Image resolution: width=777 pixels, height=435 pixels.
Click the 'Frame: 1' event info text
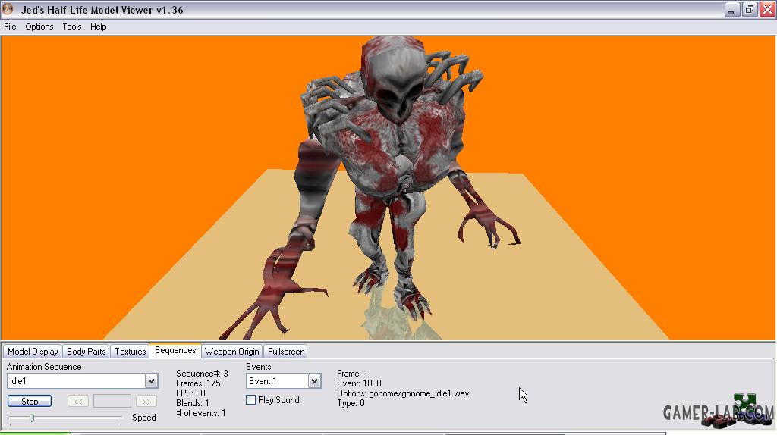352,374
